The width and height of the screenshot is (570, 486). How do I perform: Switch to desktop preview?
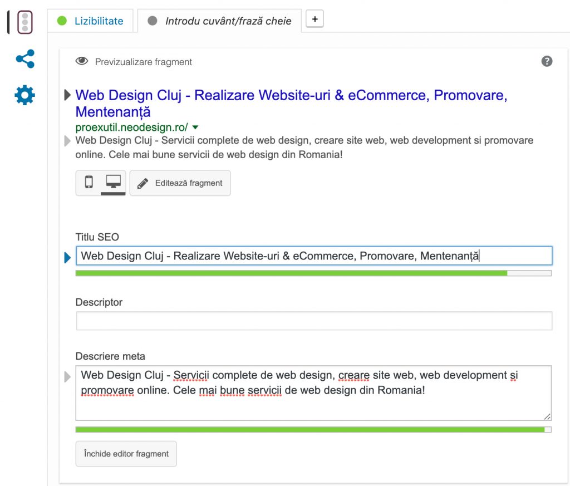pos(114,183)
